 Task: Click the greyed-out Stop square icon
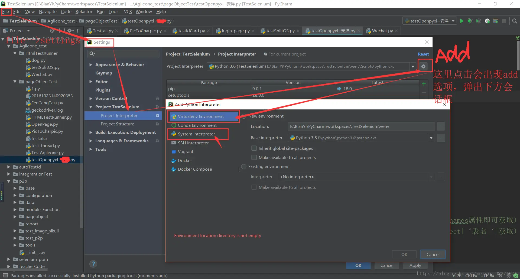504,21
